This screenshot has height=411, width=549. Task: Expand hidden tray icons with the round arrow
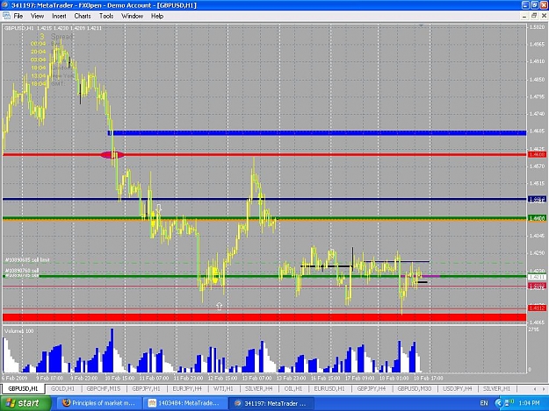click(499, 403)
